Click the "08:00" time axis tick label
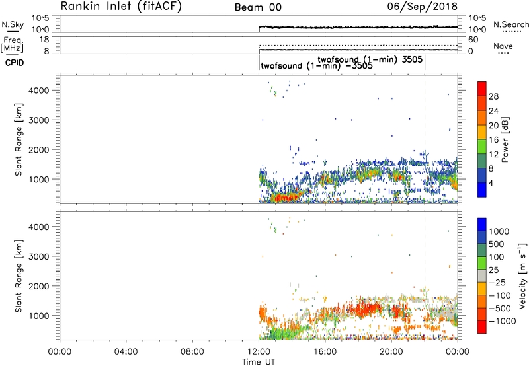Screen dimensions: 529x366 pos(192,352)
